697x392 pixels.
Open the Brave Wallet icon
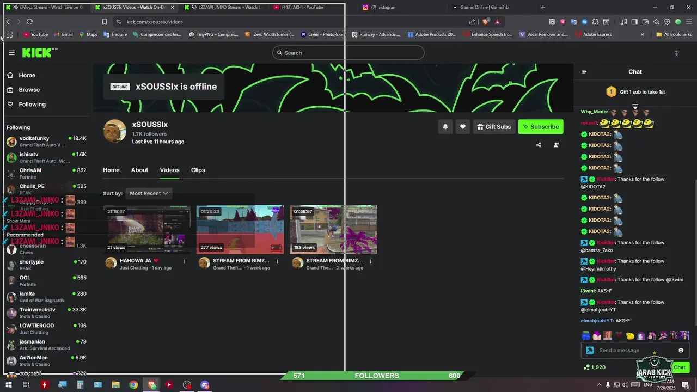[x=645, y=22]
